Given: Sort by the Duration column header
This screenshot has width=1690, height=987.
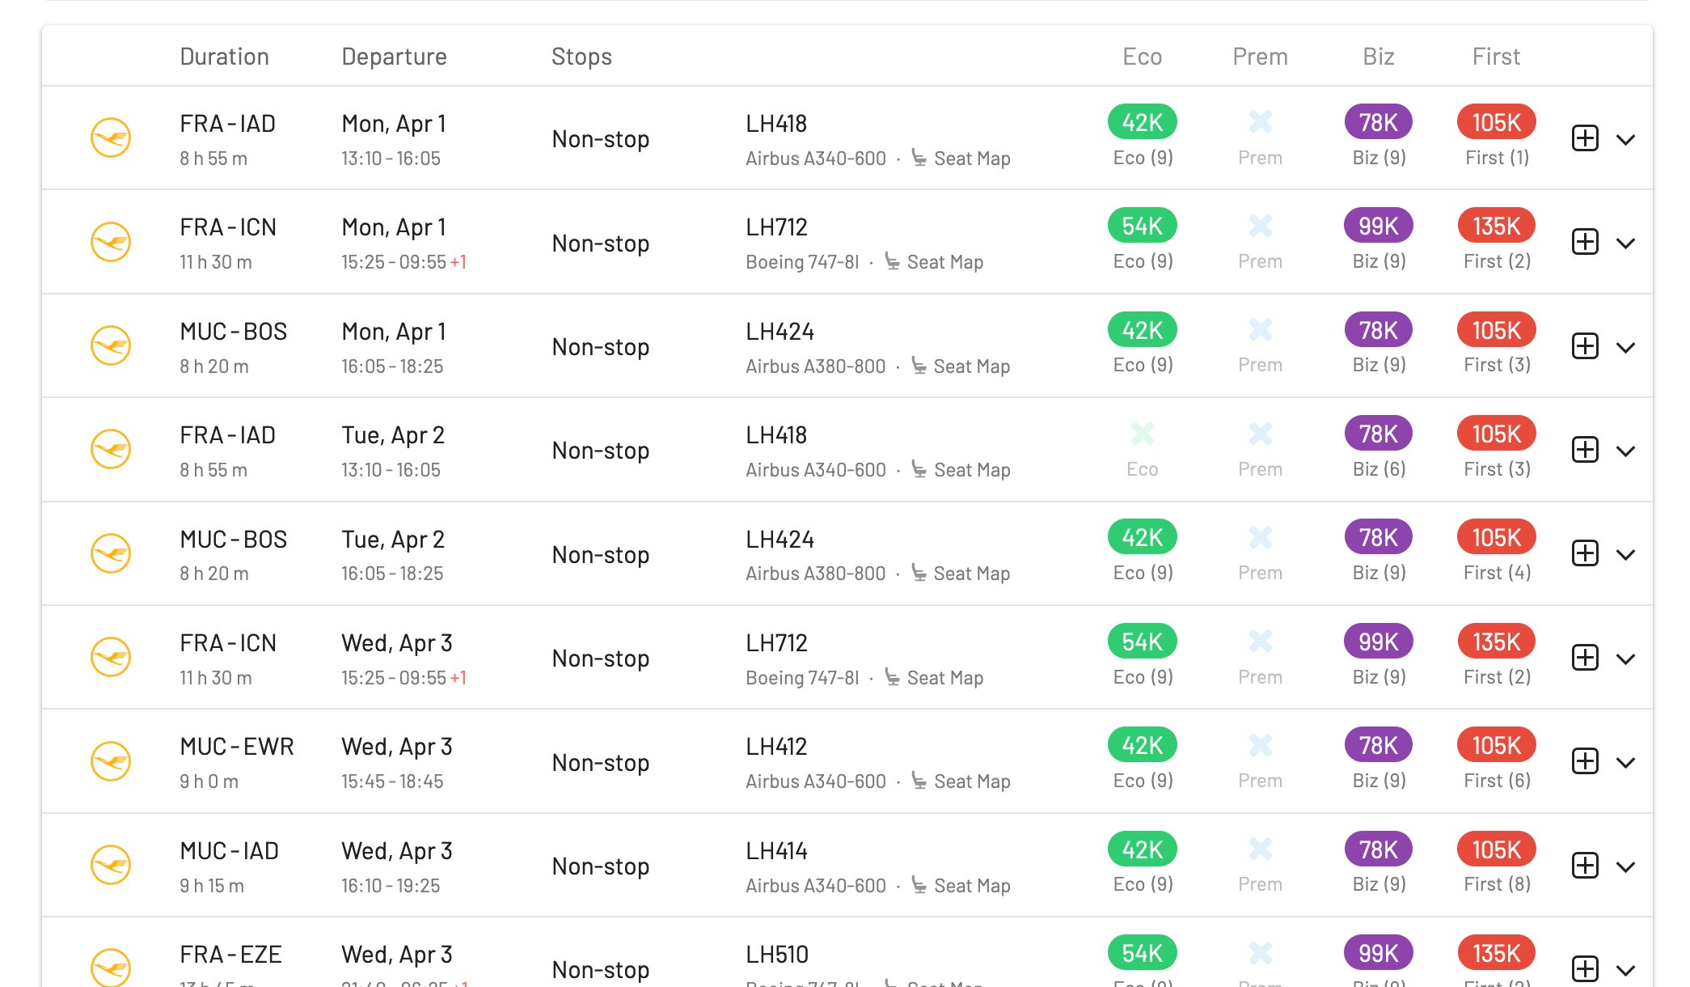Looking at the screenshot, I should [224, 57].
